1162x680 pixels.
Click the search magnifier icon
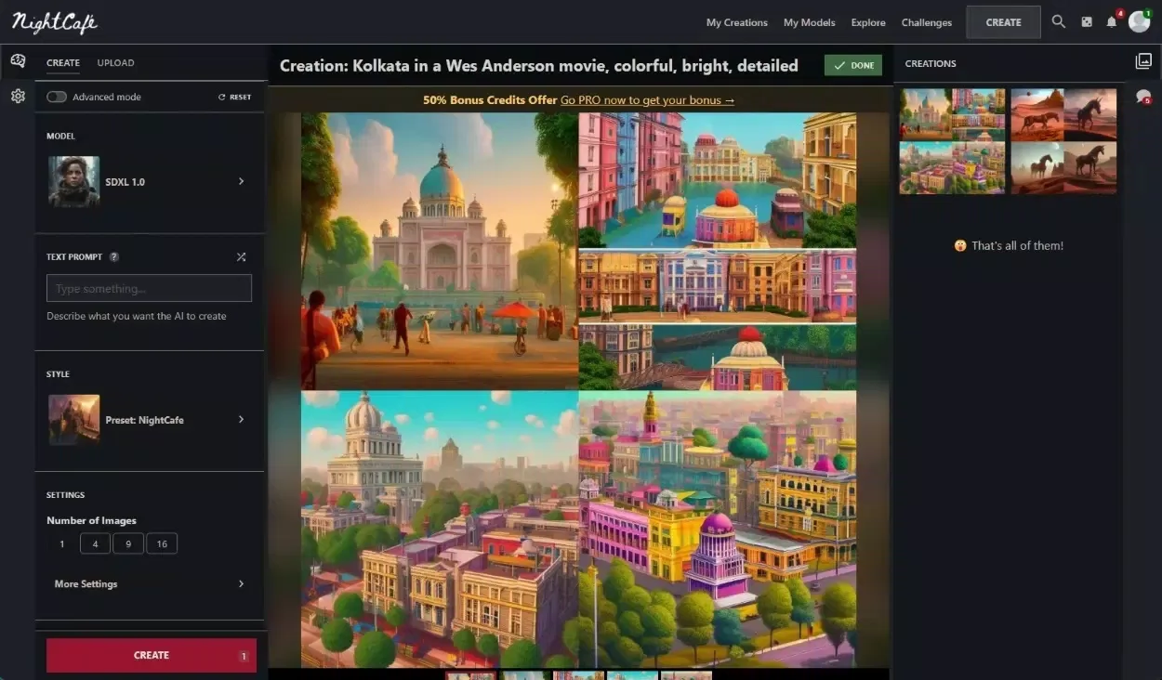click(1058, 21)
